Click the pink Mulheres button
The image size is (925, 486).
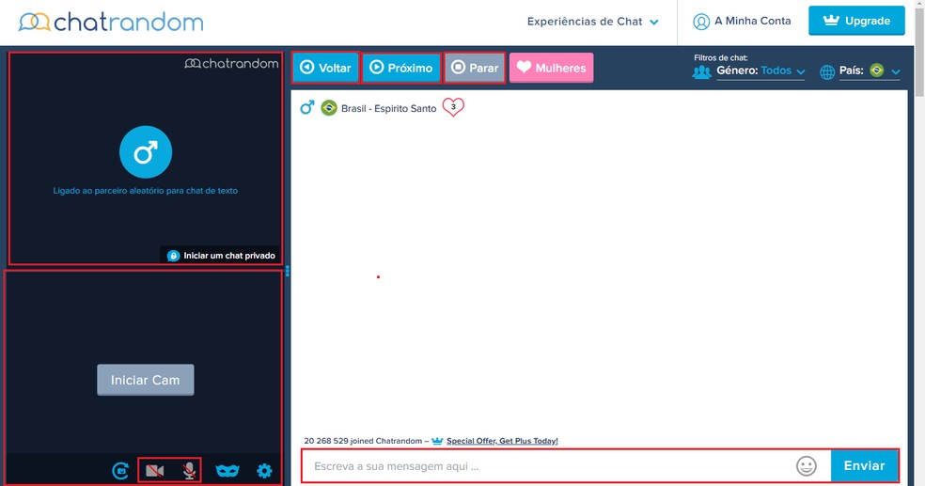pos(552,68)
